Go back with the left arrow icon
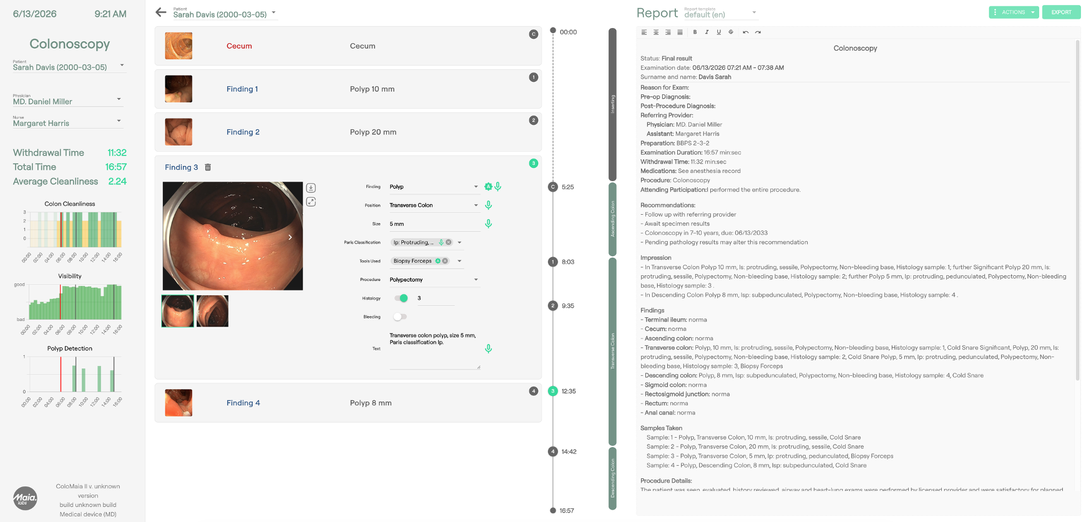Viewport: 1091px width, 522px height. (161, 12)
